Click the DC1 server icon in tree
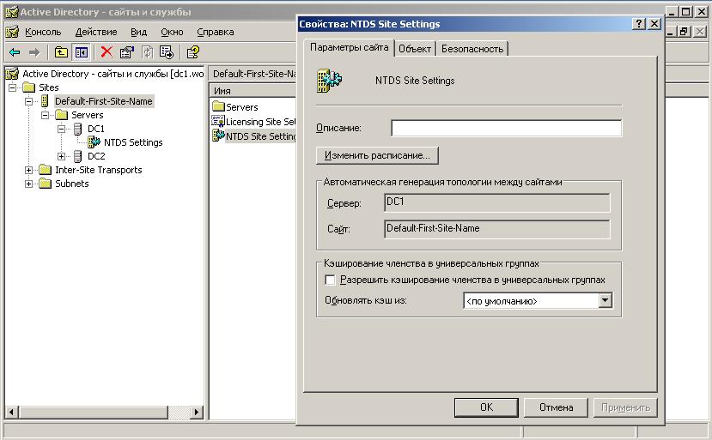712x440 pixels. coord(77,129)
